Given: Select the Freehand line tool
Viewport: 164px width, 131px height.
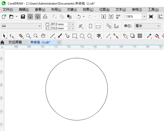Looking at the screenshot, I should (53, 36).
